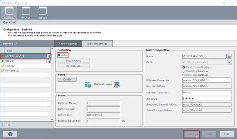Click the orange status icon next to MSSQL

[x=3, y=66]
